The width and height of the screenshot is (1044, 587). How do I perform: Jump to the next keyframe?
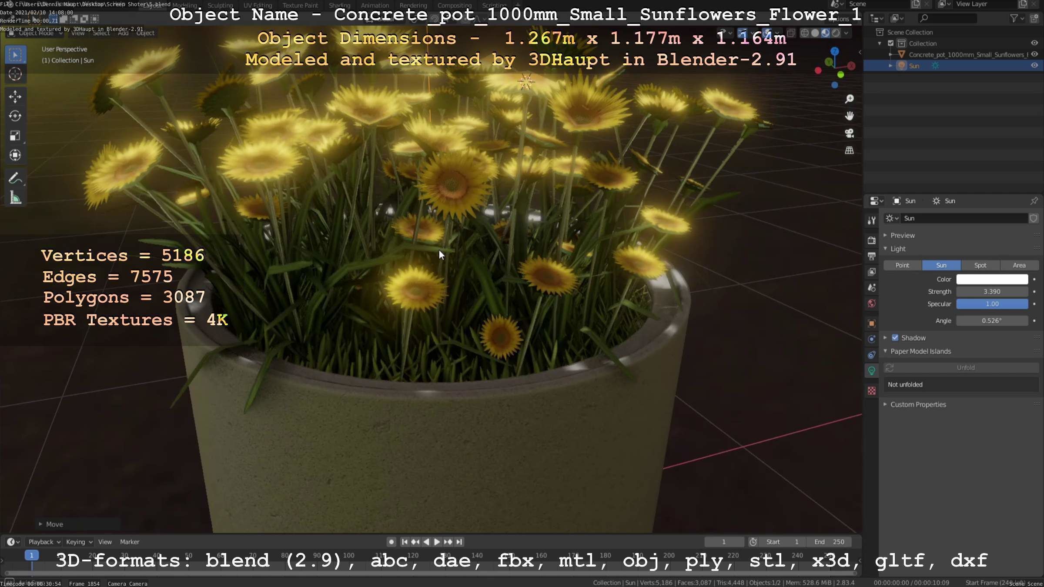point(448,542)
